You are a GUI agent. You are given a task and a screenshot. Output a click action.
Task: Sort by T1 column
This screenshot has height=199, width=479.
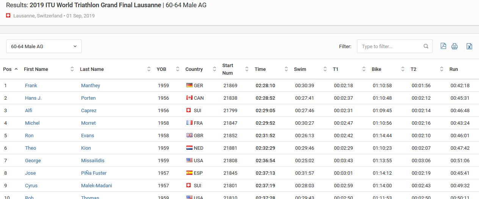[349, 69]
